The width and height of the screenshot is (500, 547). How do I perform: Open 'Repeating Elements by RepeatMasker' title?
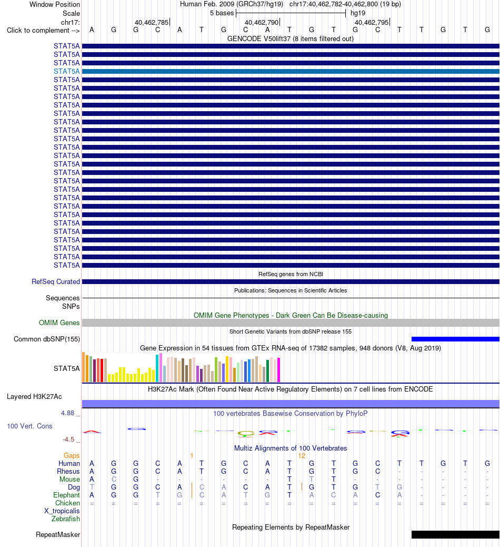291,528
